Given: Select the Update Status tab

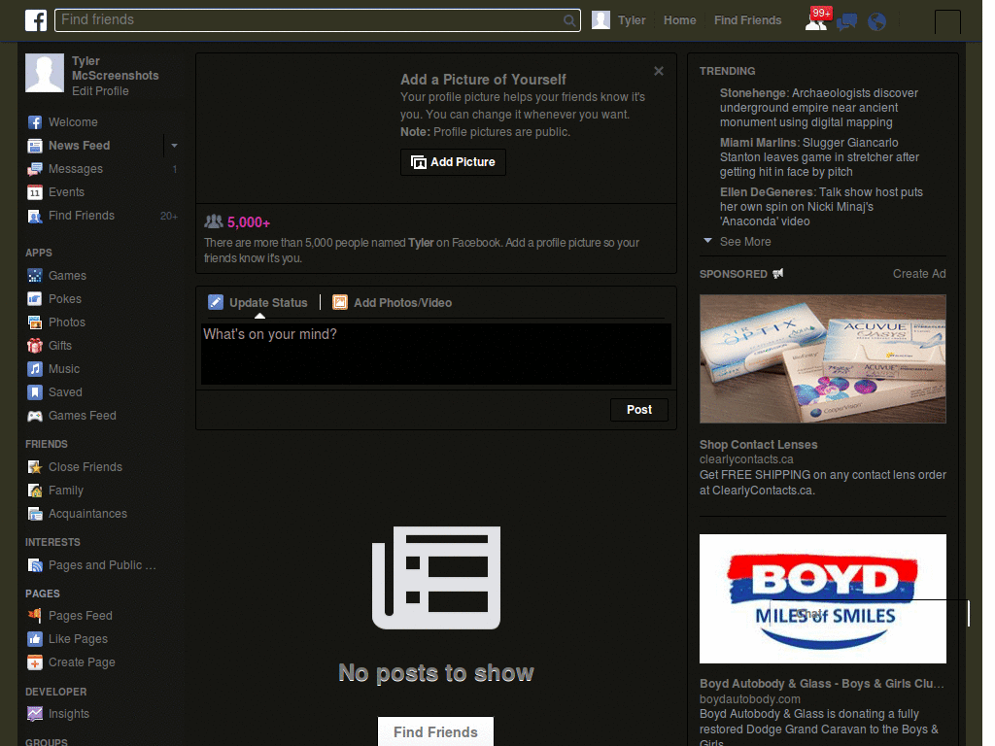Looking at the screenshot, I should pos(257,303).
